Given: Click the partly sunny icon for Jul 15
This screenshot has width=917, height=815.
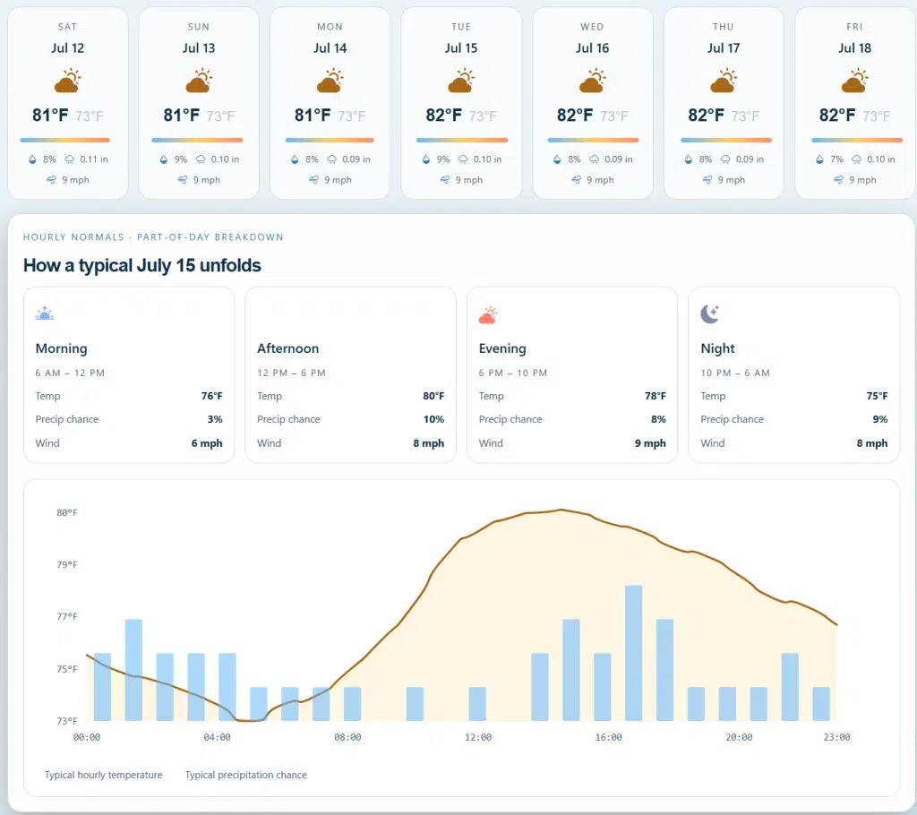Looking at the screenshot, I should [x=461, y=80].
